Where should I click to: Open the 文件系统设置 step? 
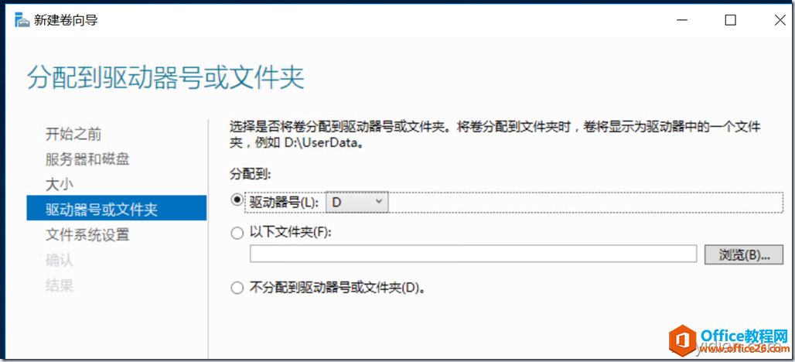point(87,234)
